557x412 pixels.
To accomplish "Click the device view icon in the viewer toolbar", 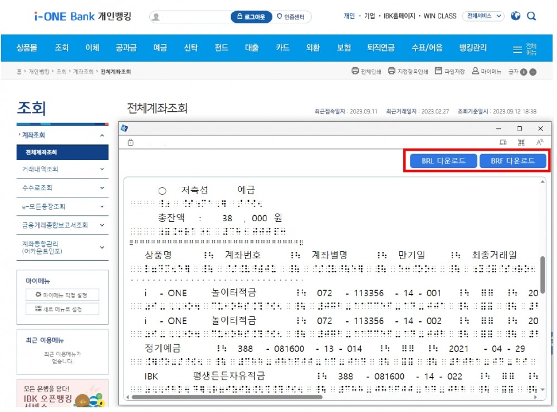I will 503,142.
